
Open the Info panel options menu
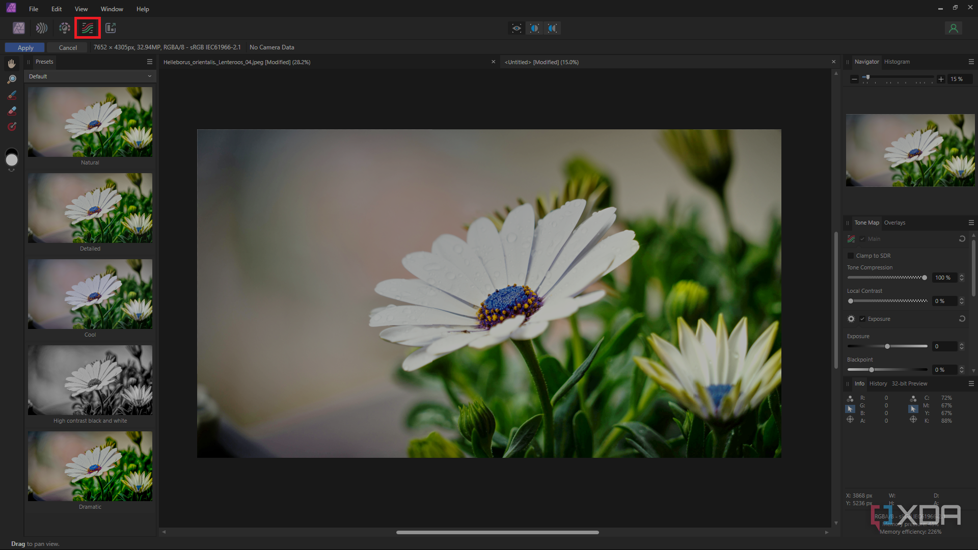(971, 383)
